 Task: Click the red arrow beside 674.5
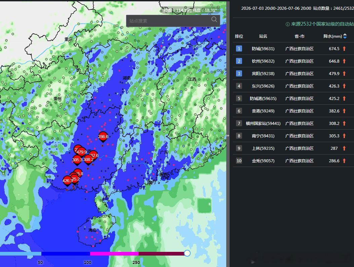point(344,48)
